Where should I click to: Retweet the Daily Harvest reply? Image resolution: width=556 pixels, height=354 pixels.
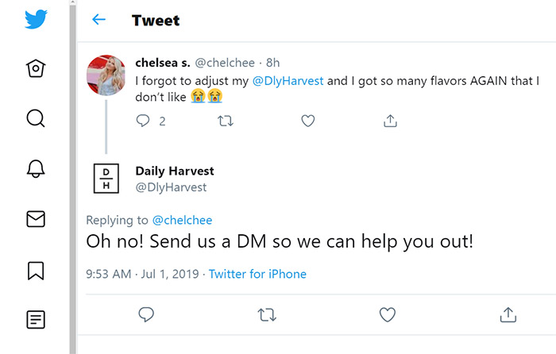(267, 314)
